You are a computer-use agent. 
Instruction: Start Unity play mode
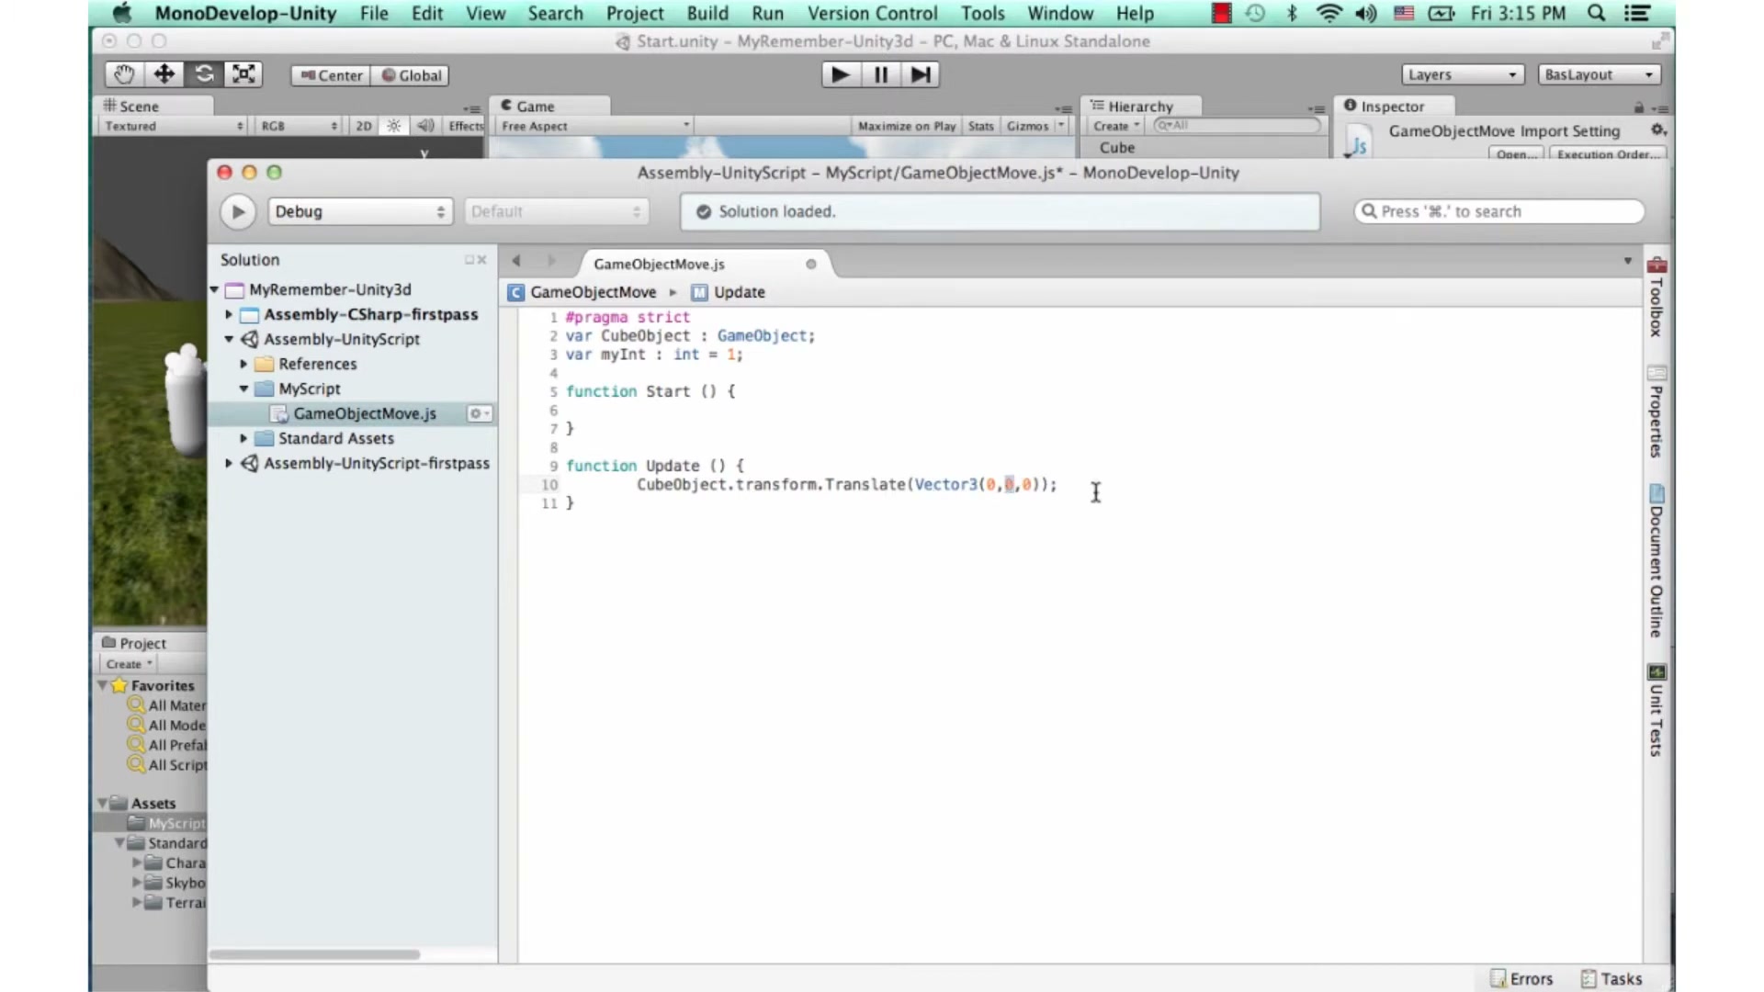click(840, 74)
